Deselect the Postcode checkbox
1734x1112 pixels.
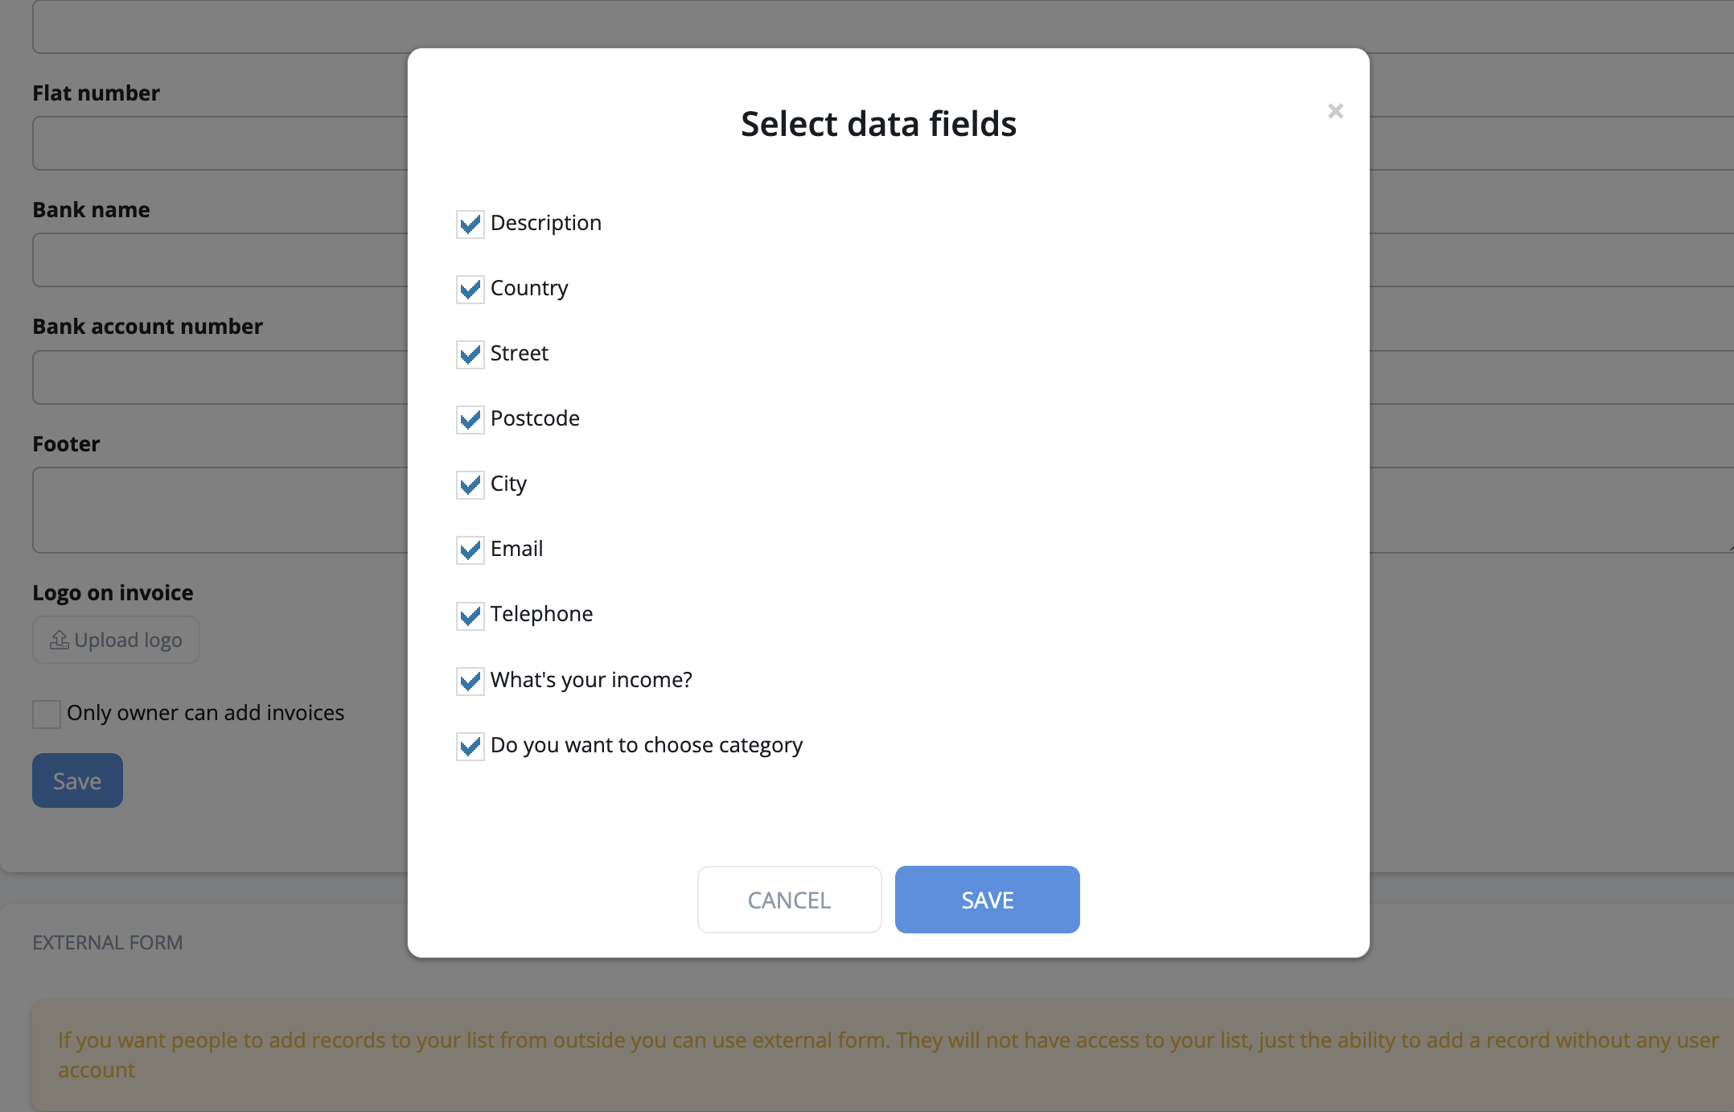(x=470, y=419)
